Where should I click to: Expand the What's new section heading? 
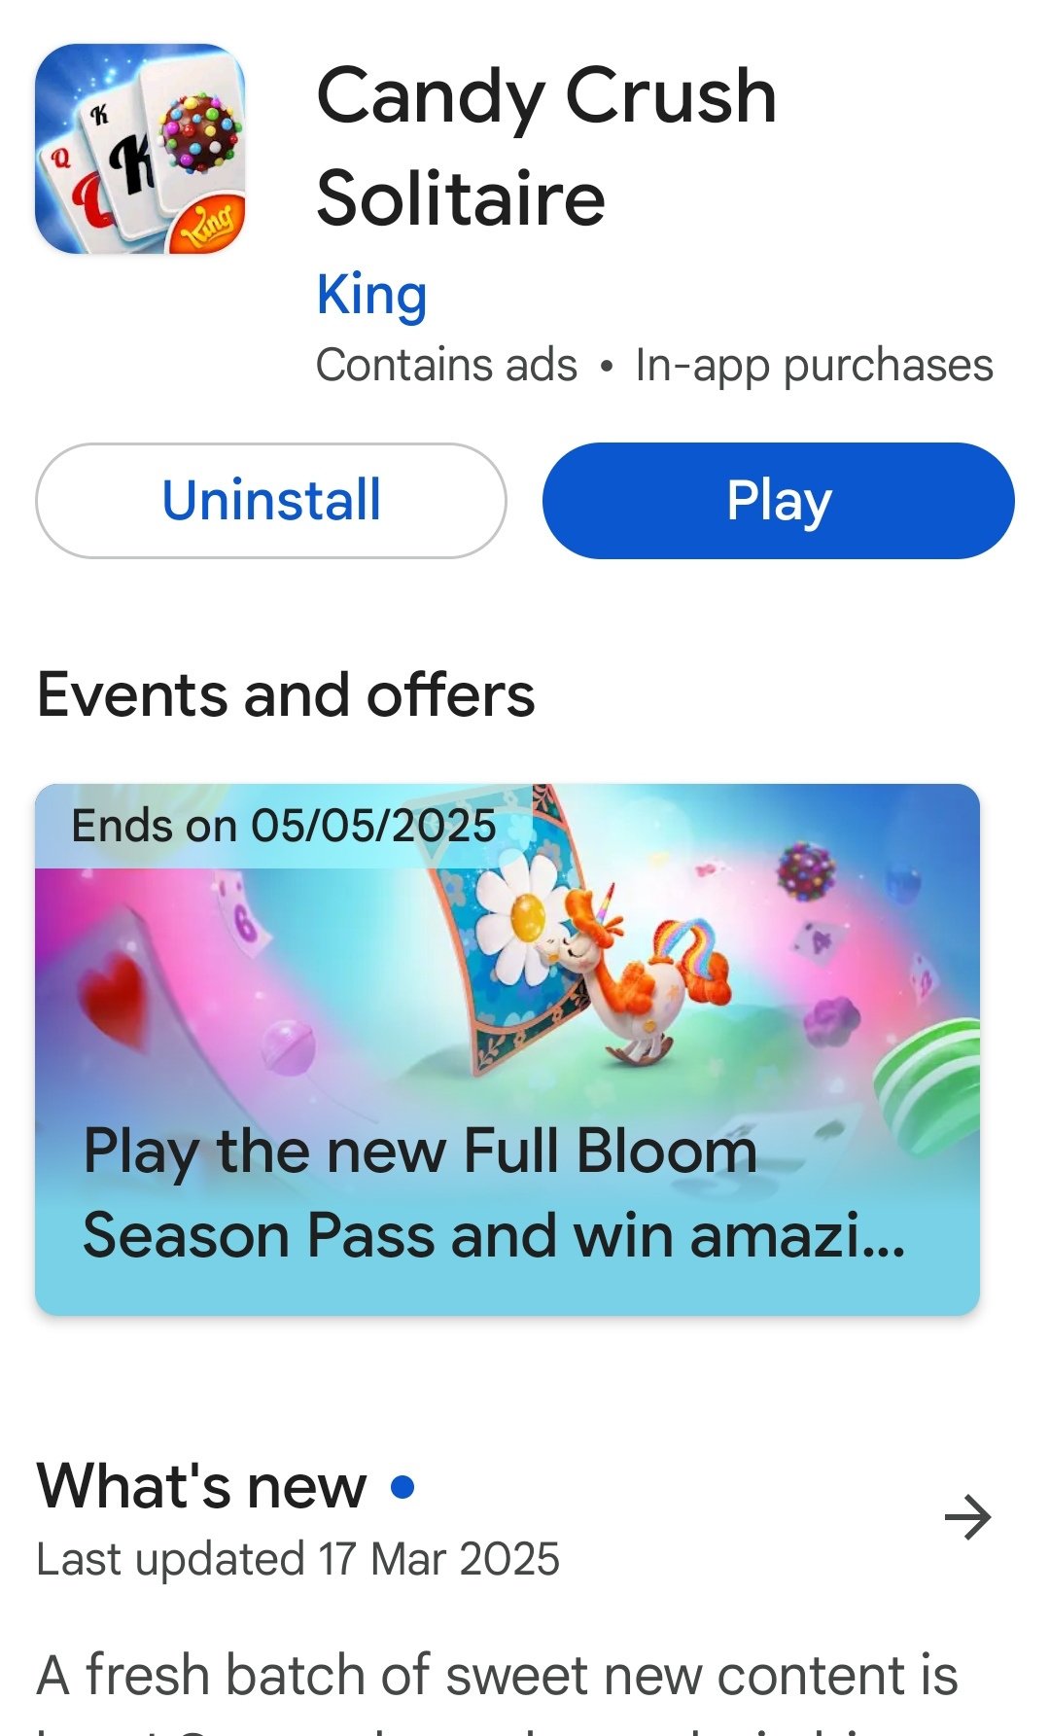coord(202,1487)
